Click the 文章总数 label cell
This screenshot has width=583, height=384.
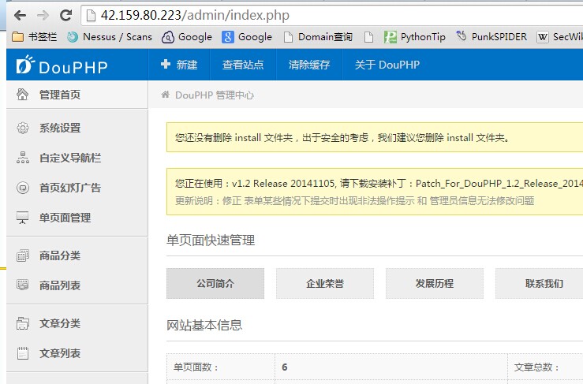click(x=545, y=367)
